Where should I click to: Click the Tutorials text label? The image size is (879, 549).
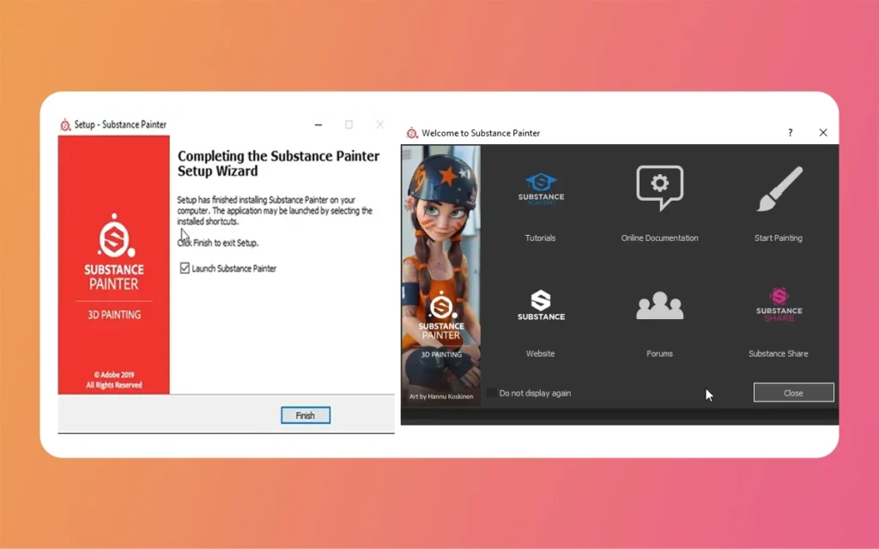pyautogui.click(x=540, y=238)
